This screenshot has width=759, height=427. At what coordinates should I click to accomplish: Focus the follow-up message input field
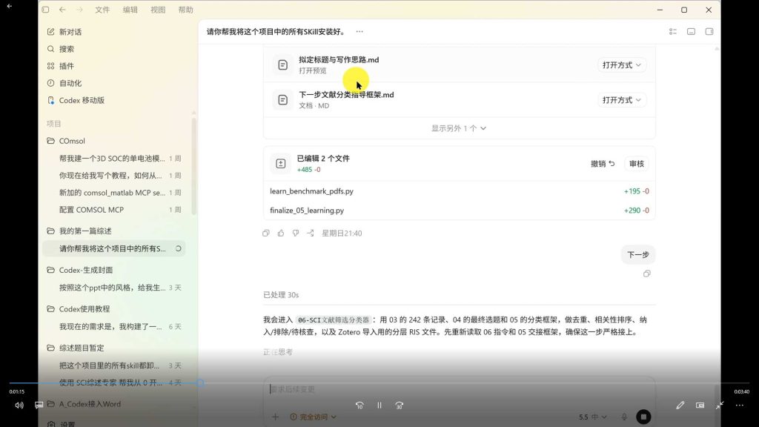tap(459, 389)
